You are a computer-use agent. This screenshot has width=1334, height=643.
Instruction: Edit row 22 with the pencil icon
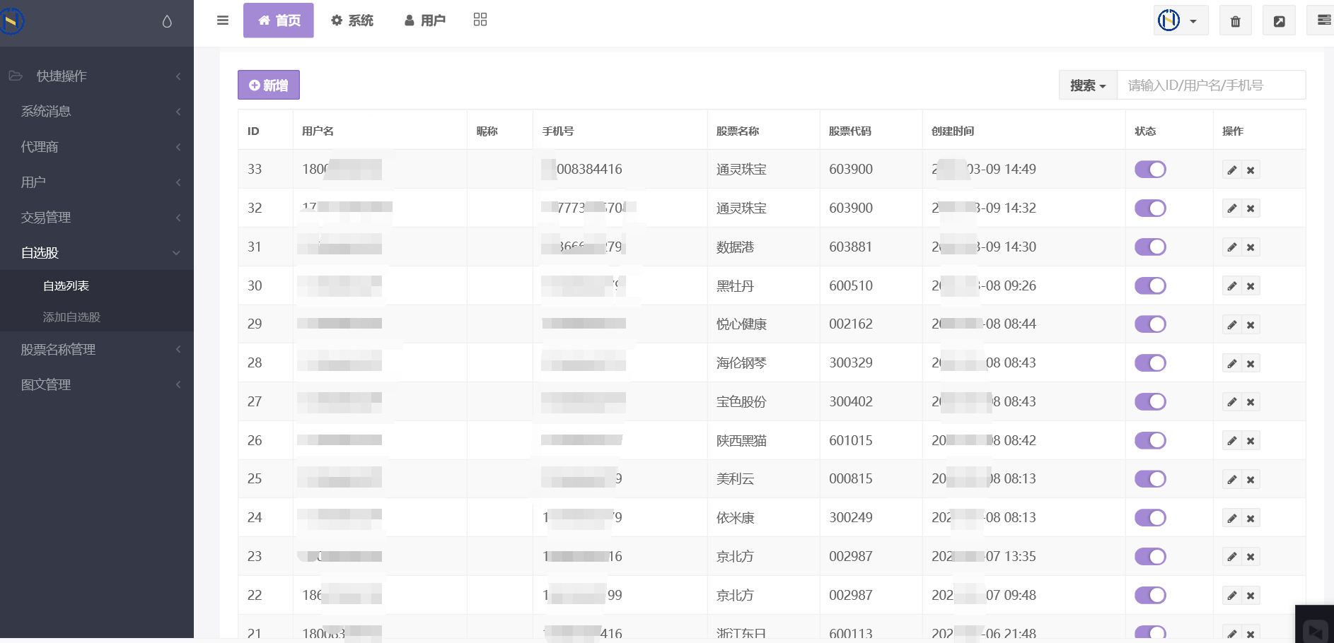1232,596
